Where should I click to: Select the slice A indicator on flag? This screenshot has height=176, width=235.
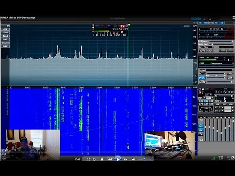click(x=127, y=26)
